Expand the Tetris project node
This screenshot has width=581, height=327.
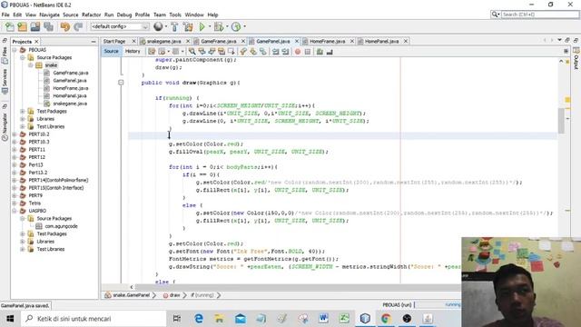[15, 203]
